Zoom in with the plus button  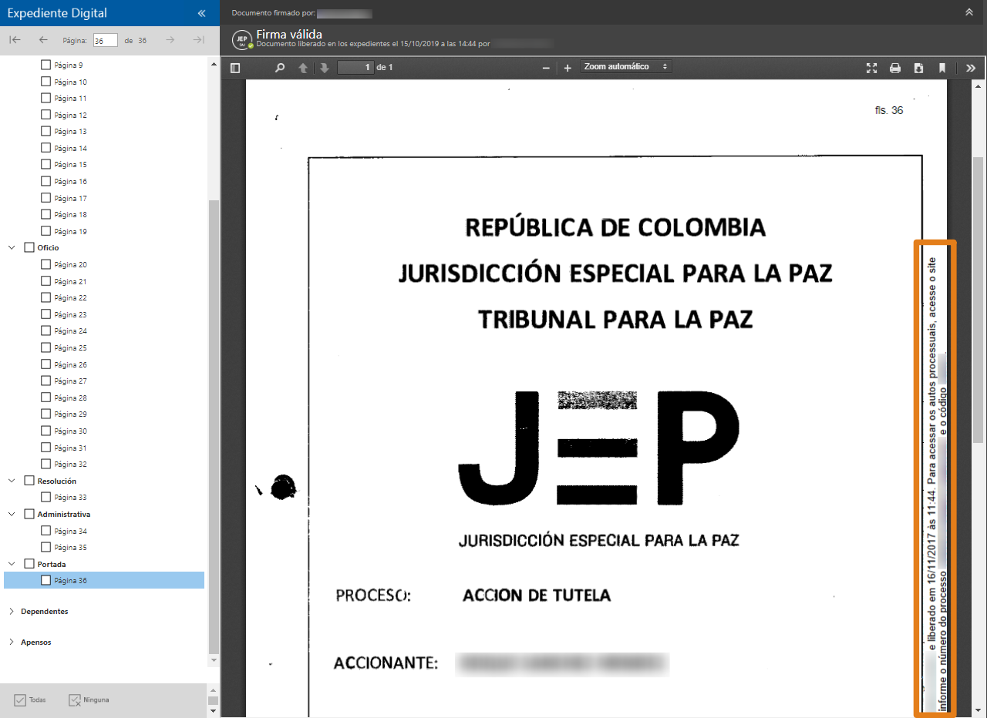pyautogui.click(x=568, y=68)
